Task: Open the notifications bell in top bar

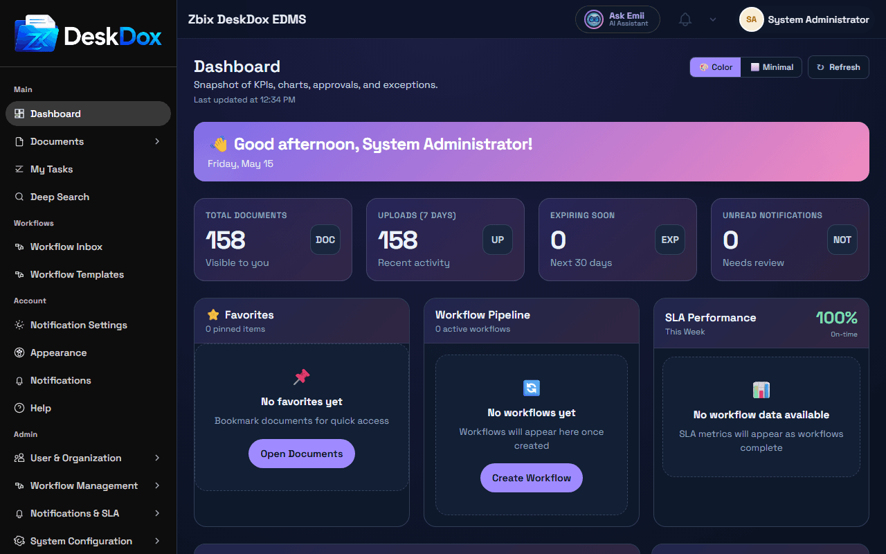Action: coord(685,19)
